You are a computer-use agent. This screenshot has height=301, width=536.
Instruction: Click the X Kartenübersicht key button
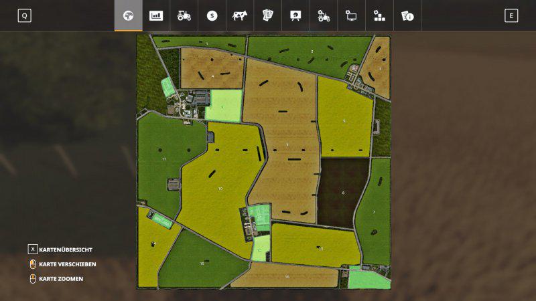[32, 249]
